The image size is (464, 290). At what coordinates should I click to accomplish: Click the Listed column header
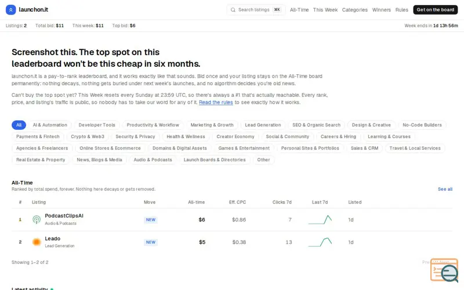coord(354,202)
